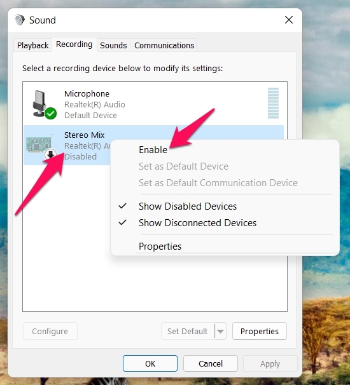This screenshot has height=385, width=350.
Task: Toggle Show Disconnected Devices option
Action: [x=197, y=223]
